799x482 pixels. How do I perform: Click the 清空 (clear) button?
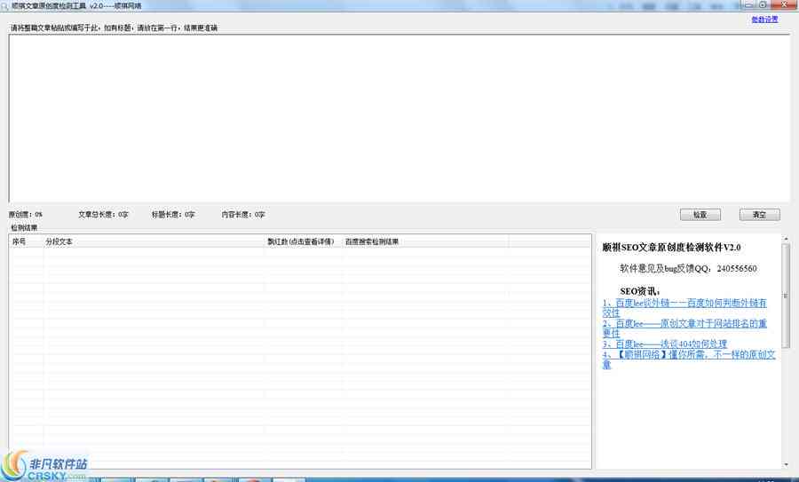point(759,215)
